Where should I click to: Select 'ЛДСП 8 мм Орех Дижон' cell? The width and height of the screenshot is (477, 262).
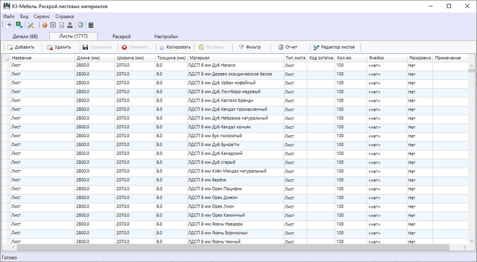click(236, 198)
